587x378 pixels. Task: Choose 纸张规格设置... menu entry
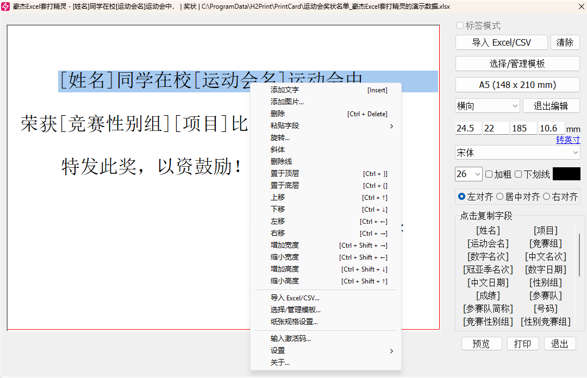click(x=326, y=322)
